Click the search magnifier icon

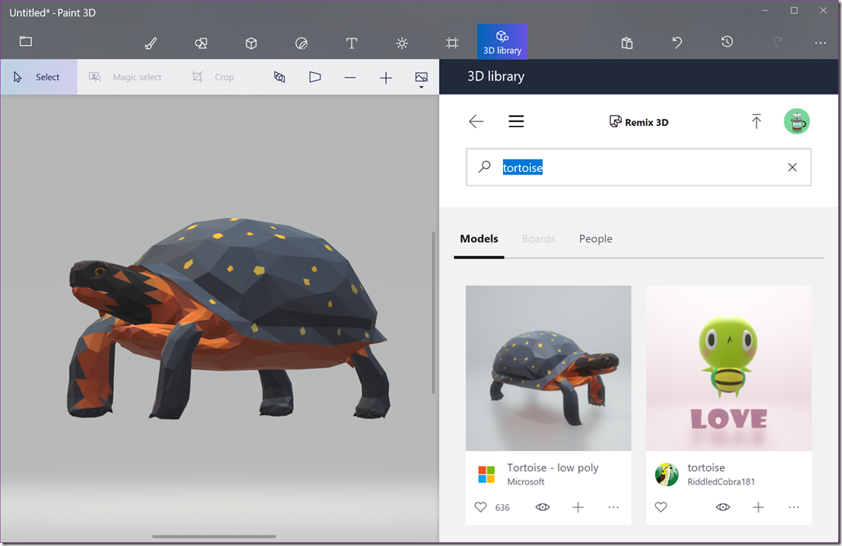(x=484, y=166)
